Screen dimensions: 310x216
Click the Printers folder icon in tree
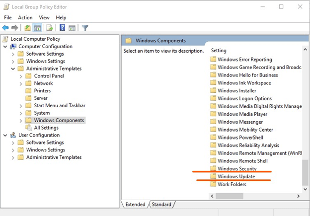28,91
